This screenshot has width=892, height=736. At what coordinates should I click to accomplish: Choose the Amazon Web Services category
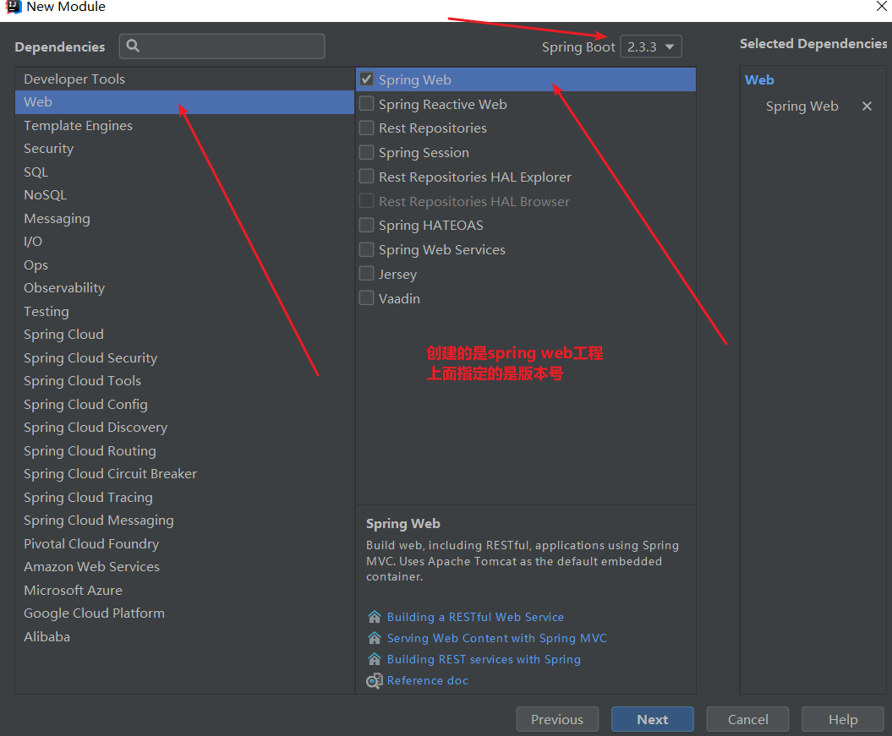[x=185, y=567]
